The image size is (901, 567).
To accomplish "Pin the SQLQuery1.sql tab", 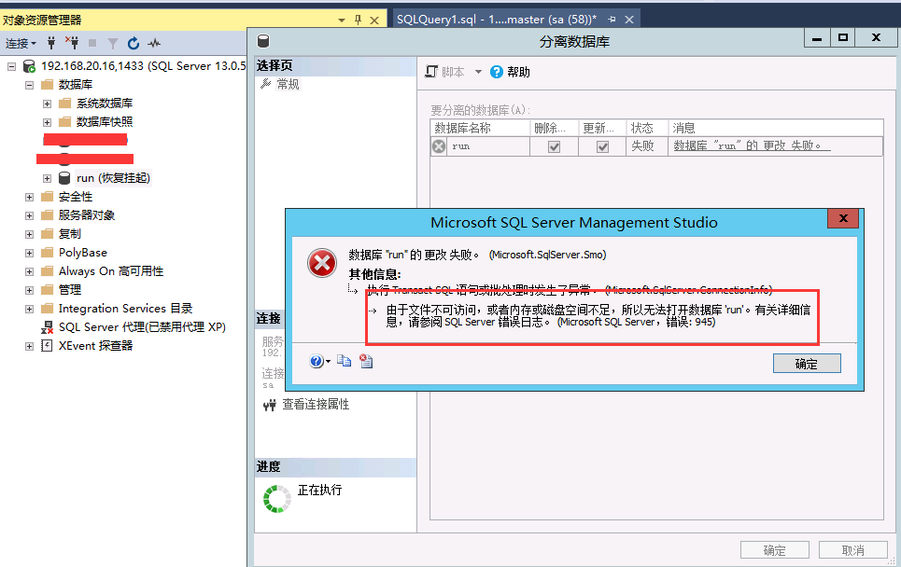I will [612, 20].
